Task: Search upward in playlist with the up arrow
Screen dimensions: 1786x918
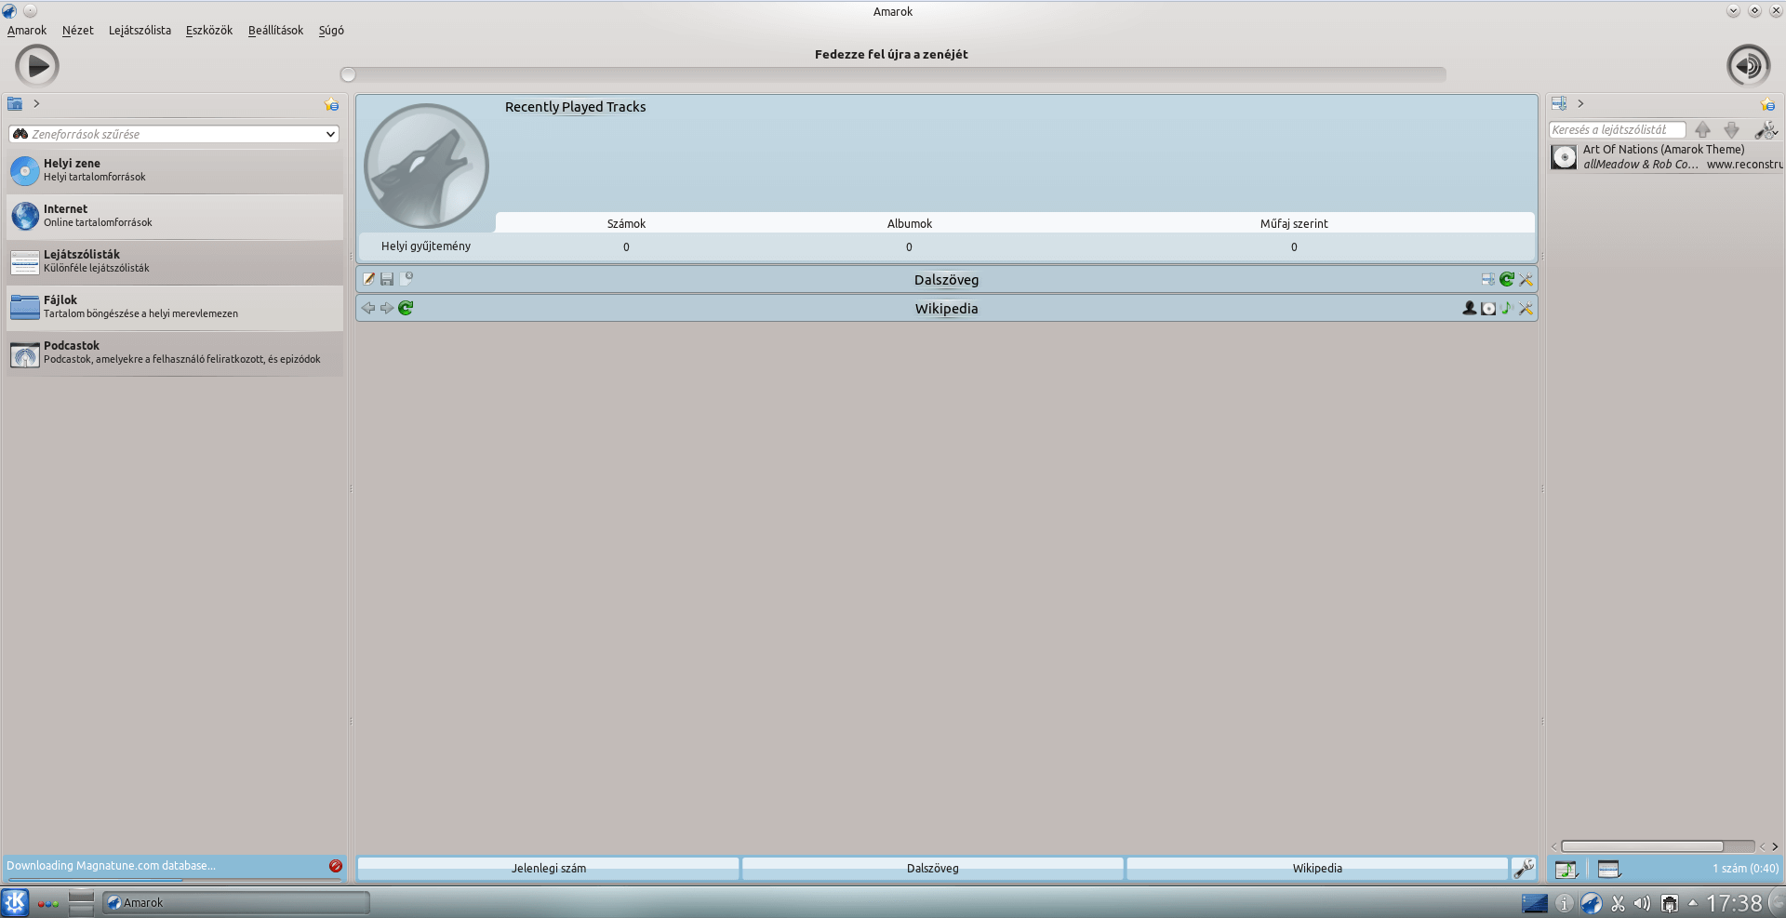Action: pos(1703,130)
